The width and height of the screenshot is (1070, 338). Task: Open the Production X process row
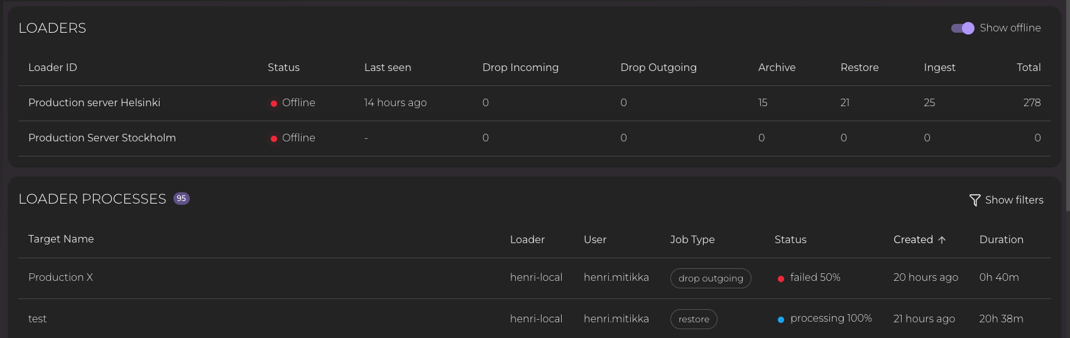(x=60, y=277)
